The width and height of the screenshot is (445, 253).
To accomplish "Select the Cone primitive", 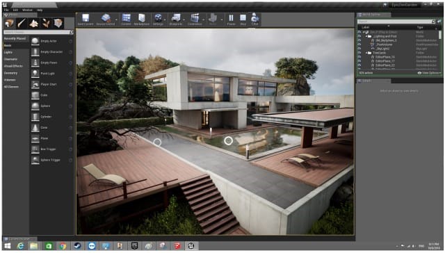I will pos(51,127).
